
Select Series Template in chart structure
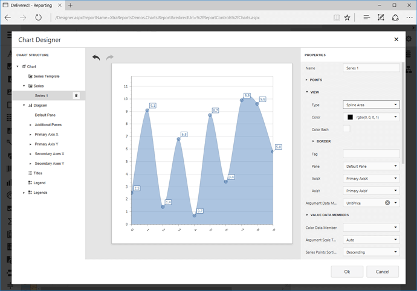(x=47, y=76)
